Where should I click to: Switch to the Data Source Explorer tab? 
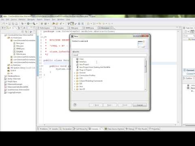click(x=115, y=129)
